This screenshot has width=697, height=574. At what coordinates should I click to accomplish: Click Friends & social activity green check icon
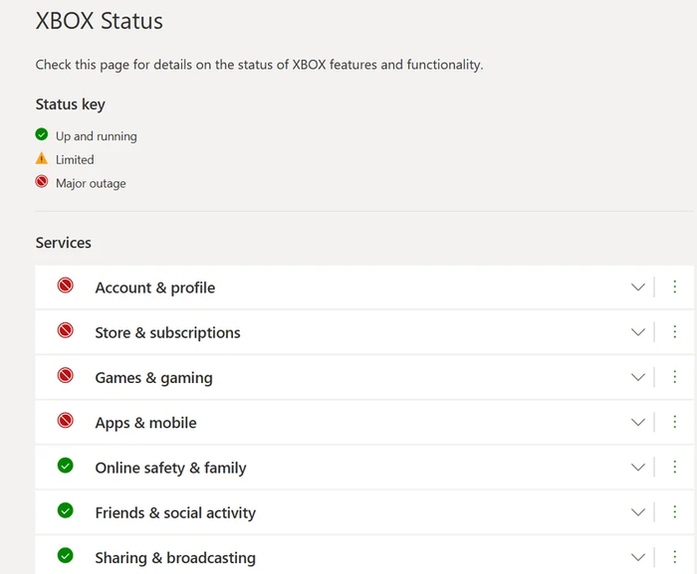pyautogui.click(x=66, y=510)
